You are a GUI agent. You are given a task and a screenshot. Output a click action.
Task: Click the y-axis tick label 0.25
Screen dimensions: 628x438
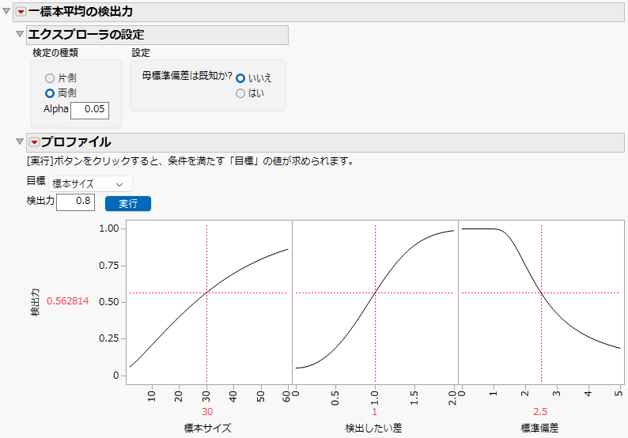pos(109,338)
